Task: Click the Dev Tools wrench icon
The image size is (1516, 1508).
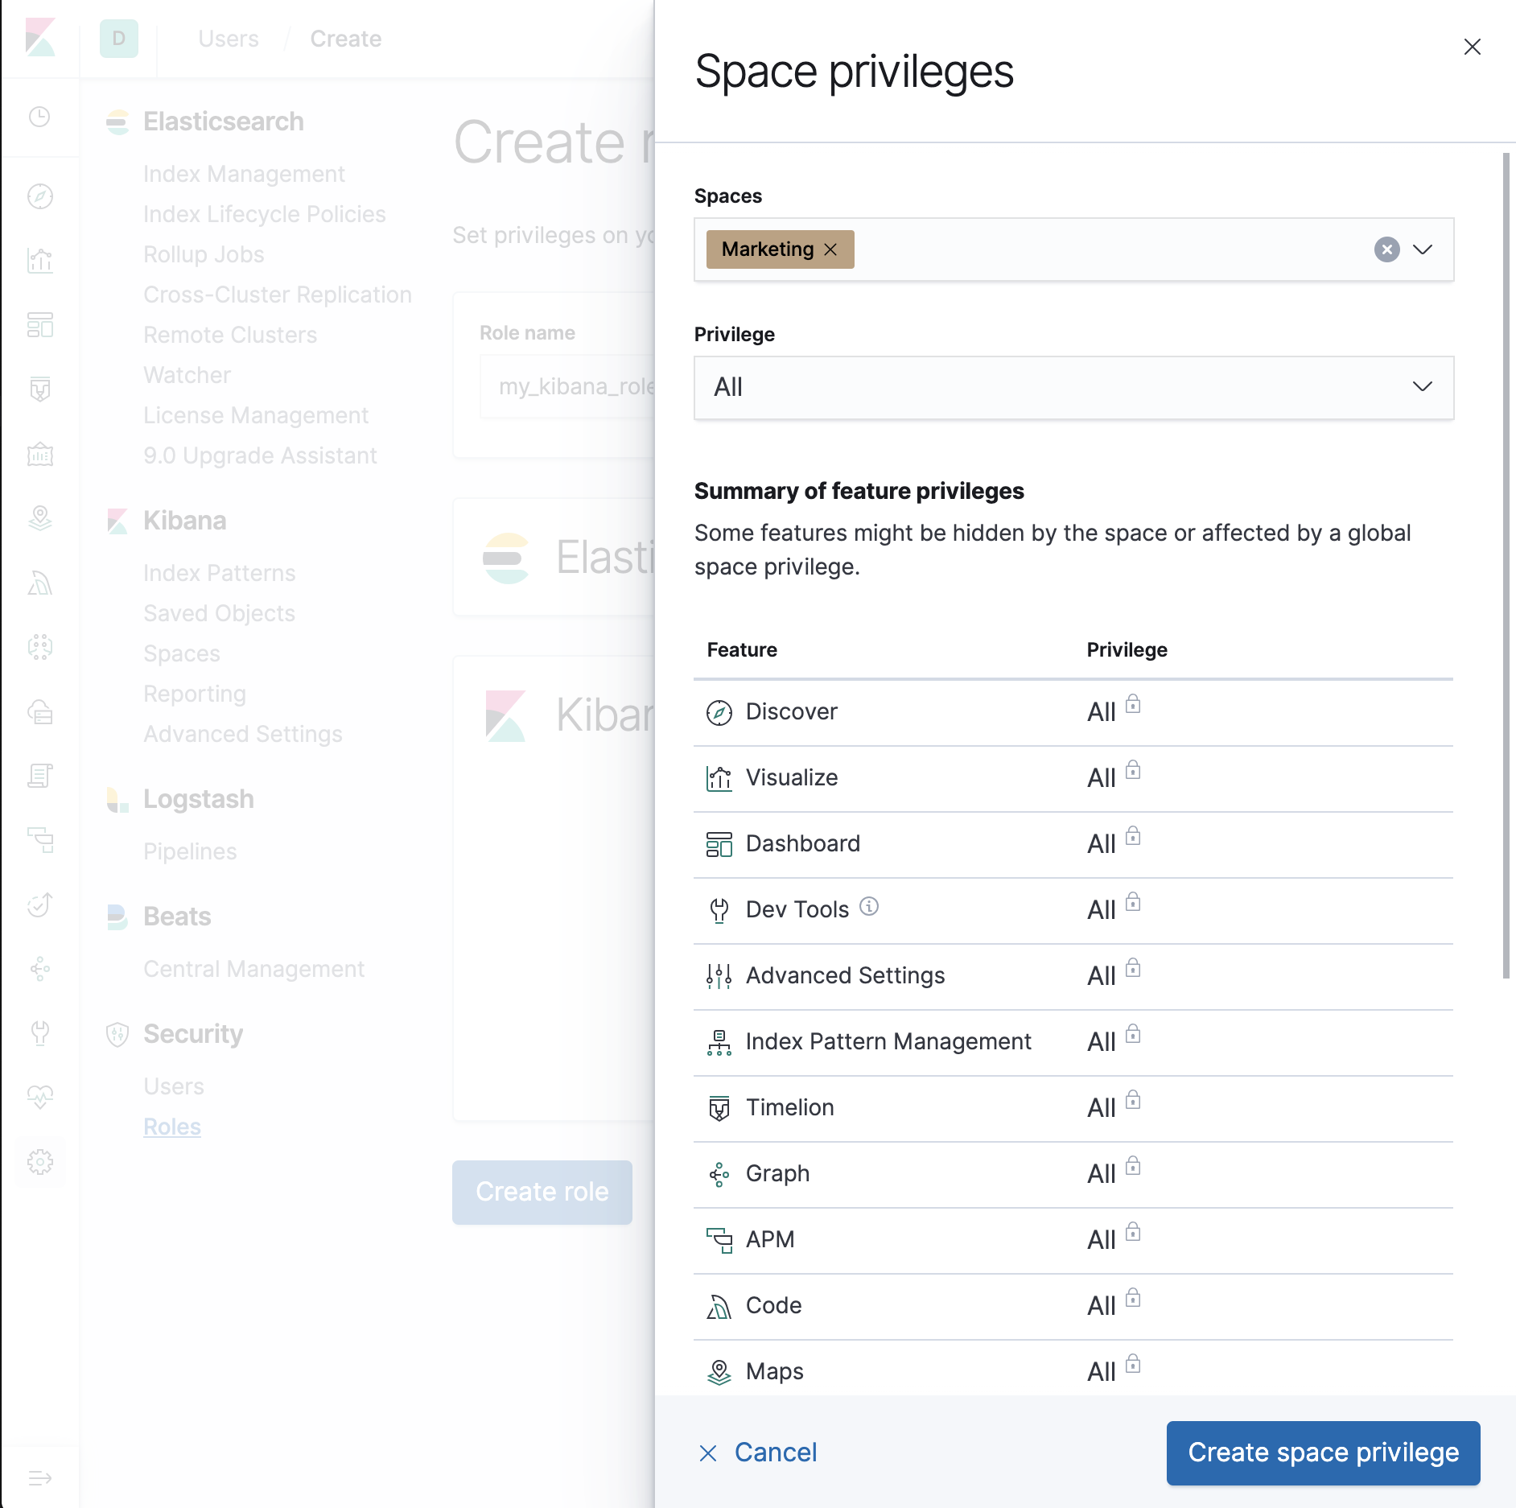Action: 719,909
